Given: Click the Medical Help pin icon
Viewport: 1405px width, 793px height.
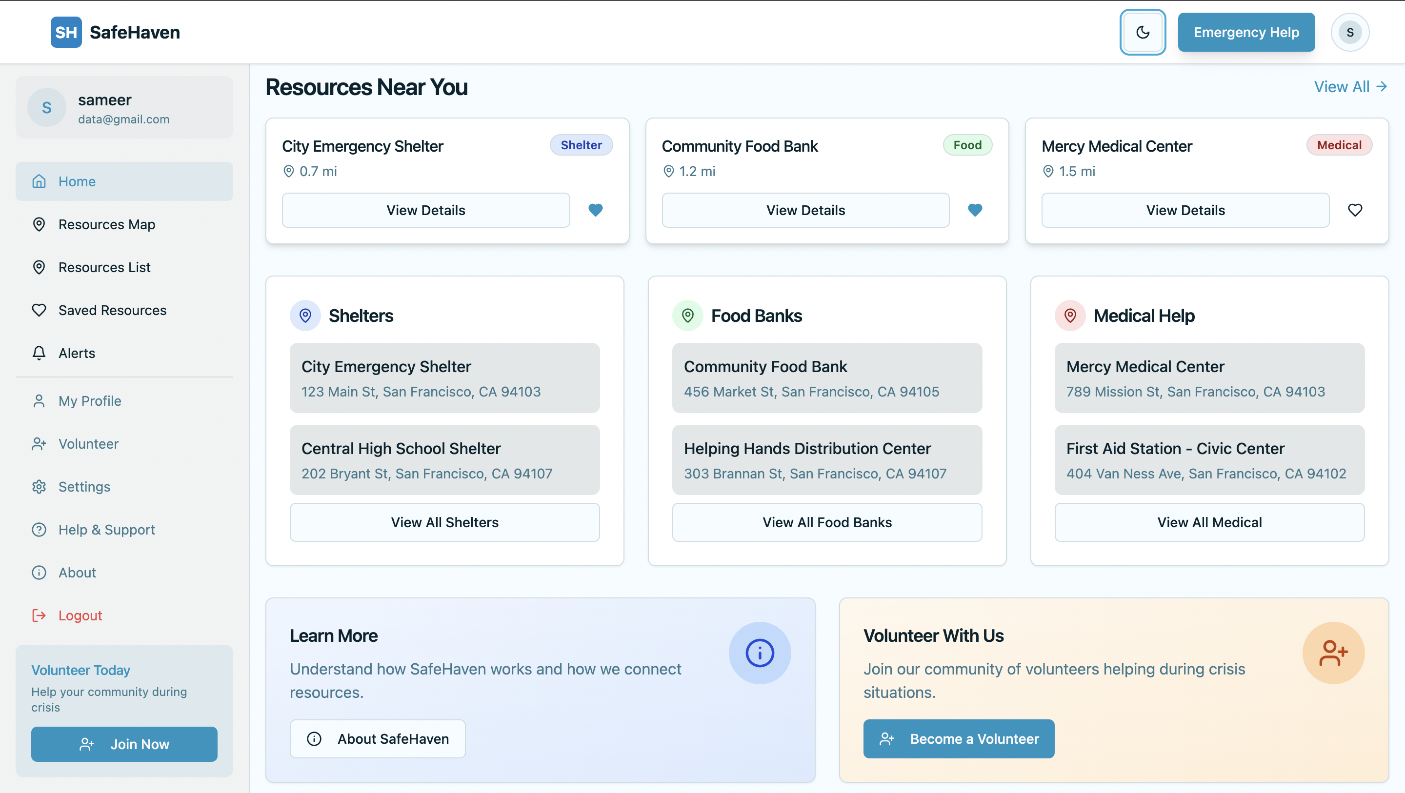Looking at the screenshot, I should [1069, 315].
